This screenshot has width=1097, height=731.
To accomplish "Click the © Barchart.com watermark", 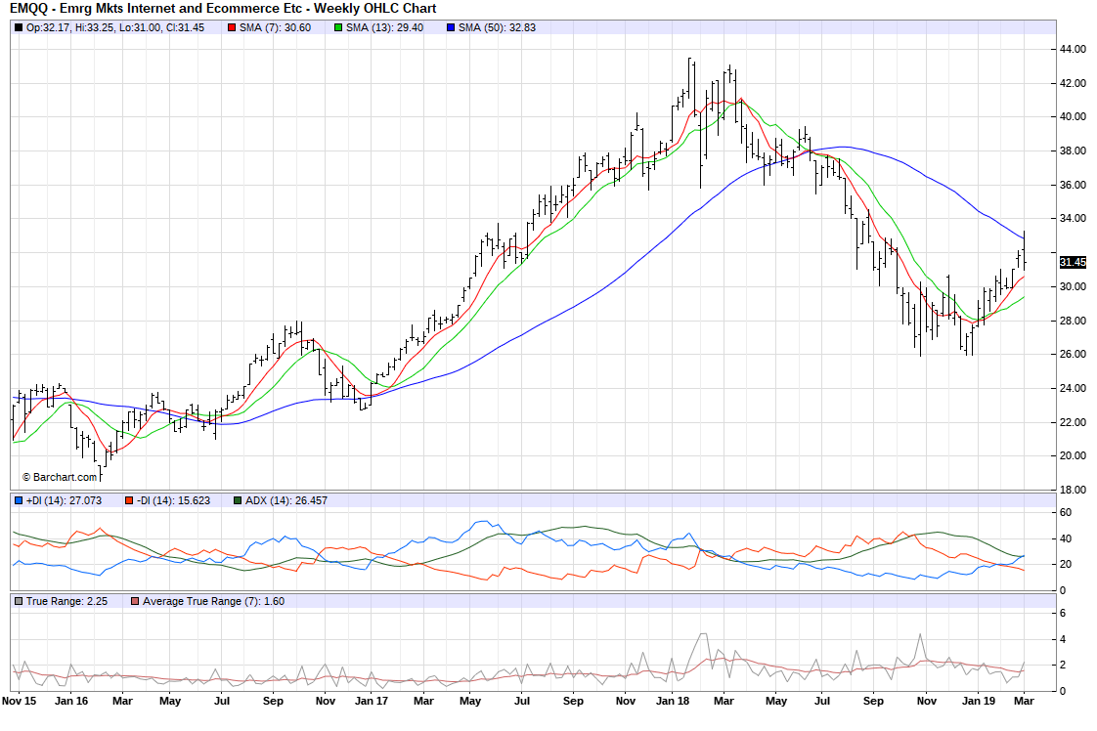I will point(60,477).
